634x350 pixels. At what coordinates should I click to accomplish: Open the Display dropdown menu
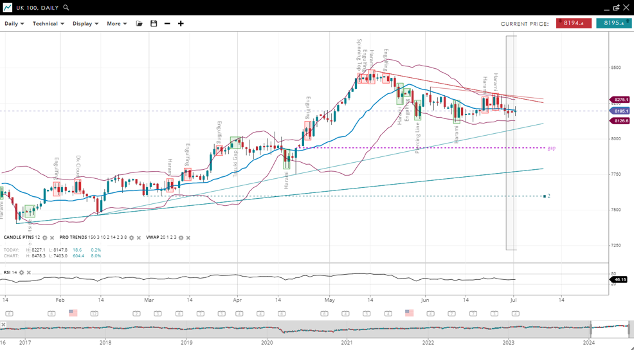tap(86, 24)
